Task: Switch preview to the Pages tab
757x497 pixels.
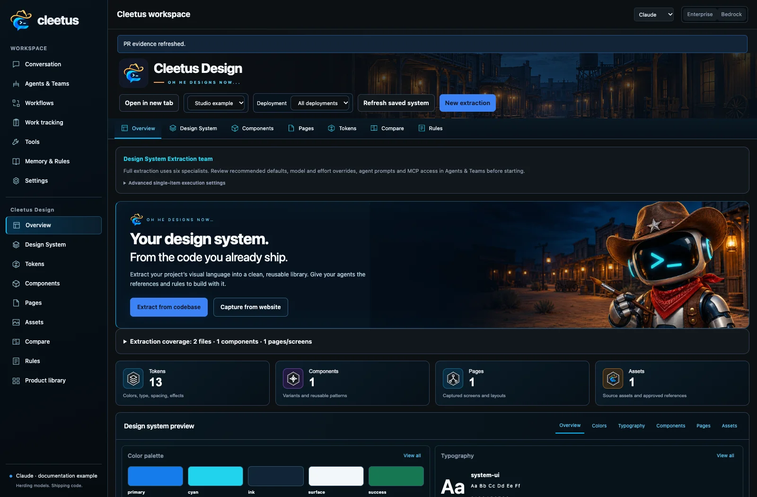Action: point(704,426)
